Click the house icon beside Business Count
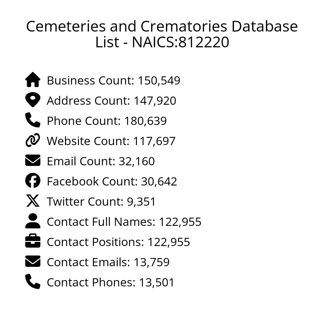The image size is (323, 323). (33, 80)
